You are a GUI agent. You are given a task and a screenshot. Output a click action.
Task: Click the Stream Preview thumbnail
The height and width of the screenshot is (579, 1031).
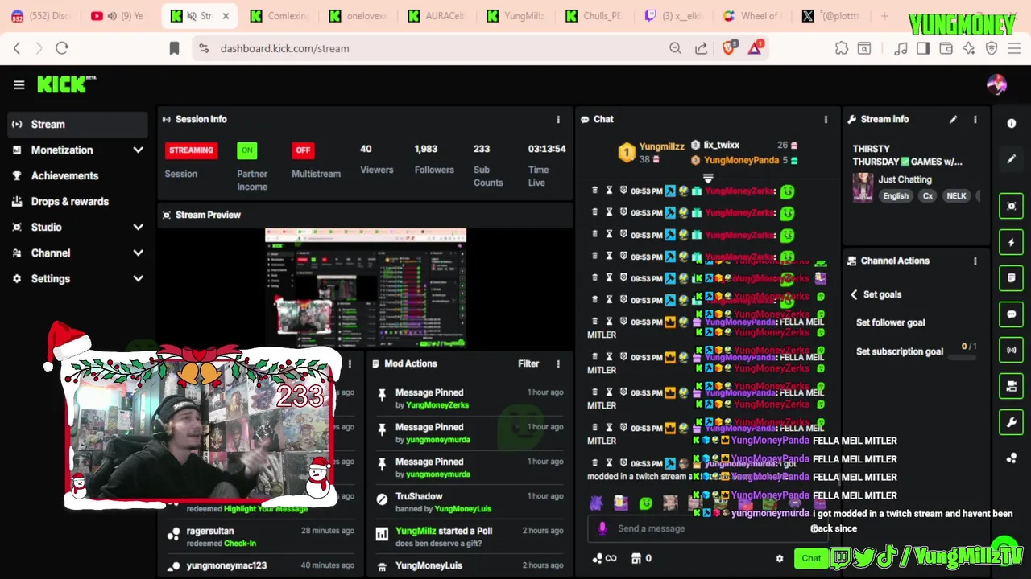tap(366, 288)
